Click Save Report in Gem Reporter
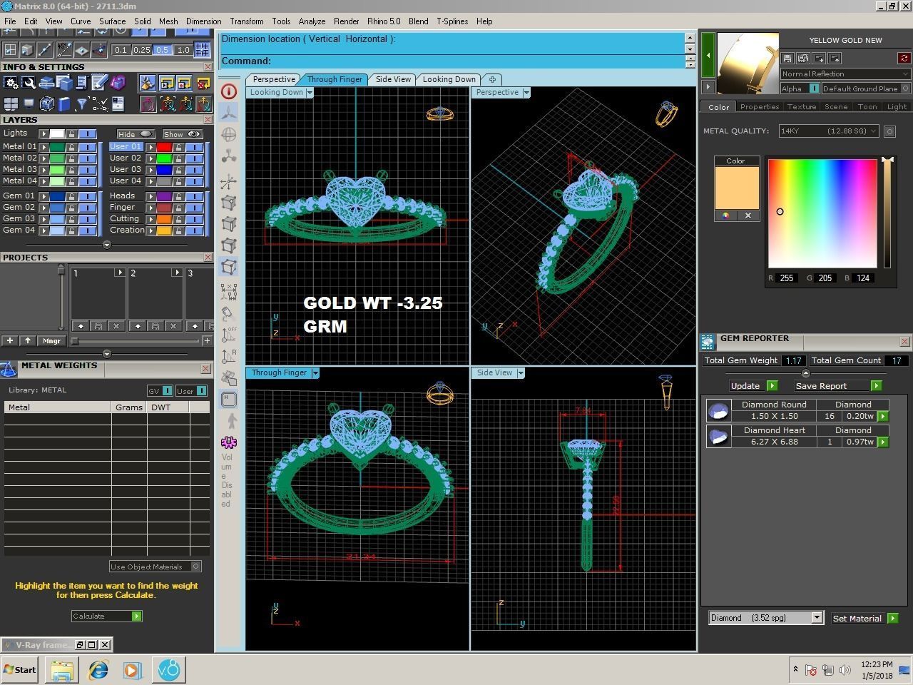 coord(838,386)
